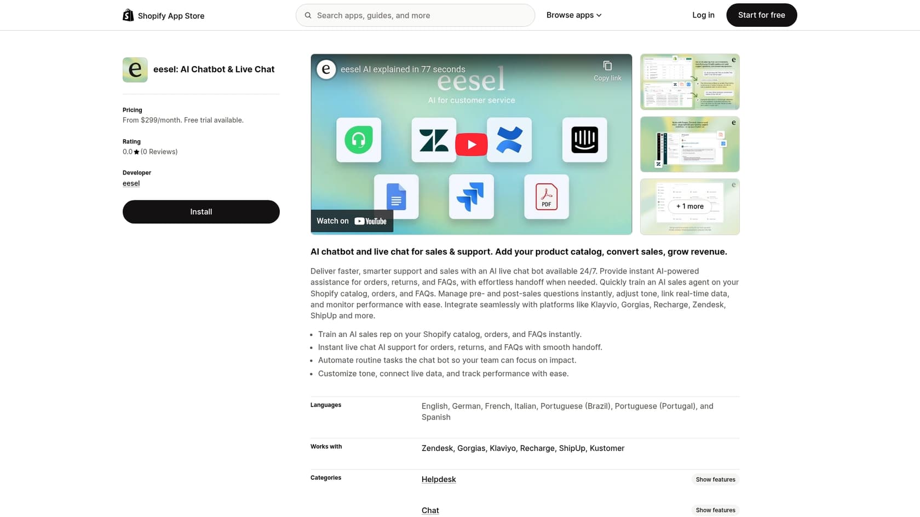Click the Install button

(201, 212)
